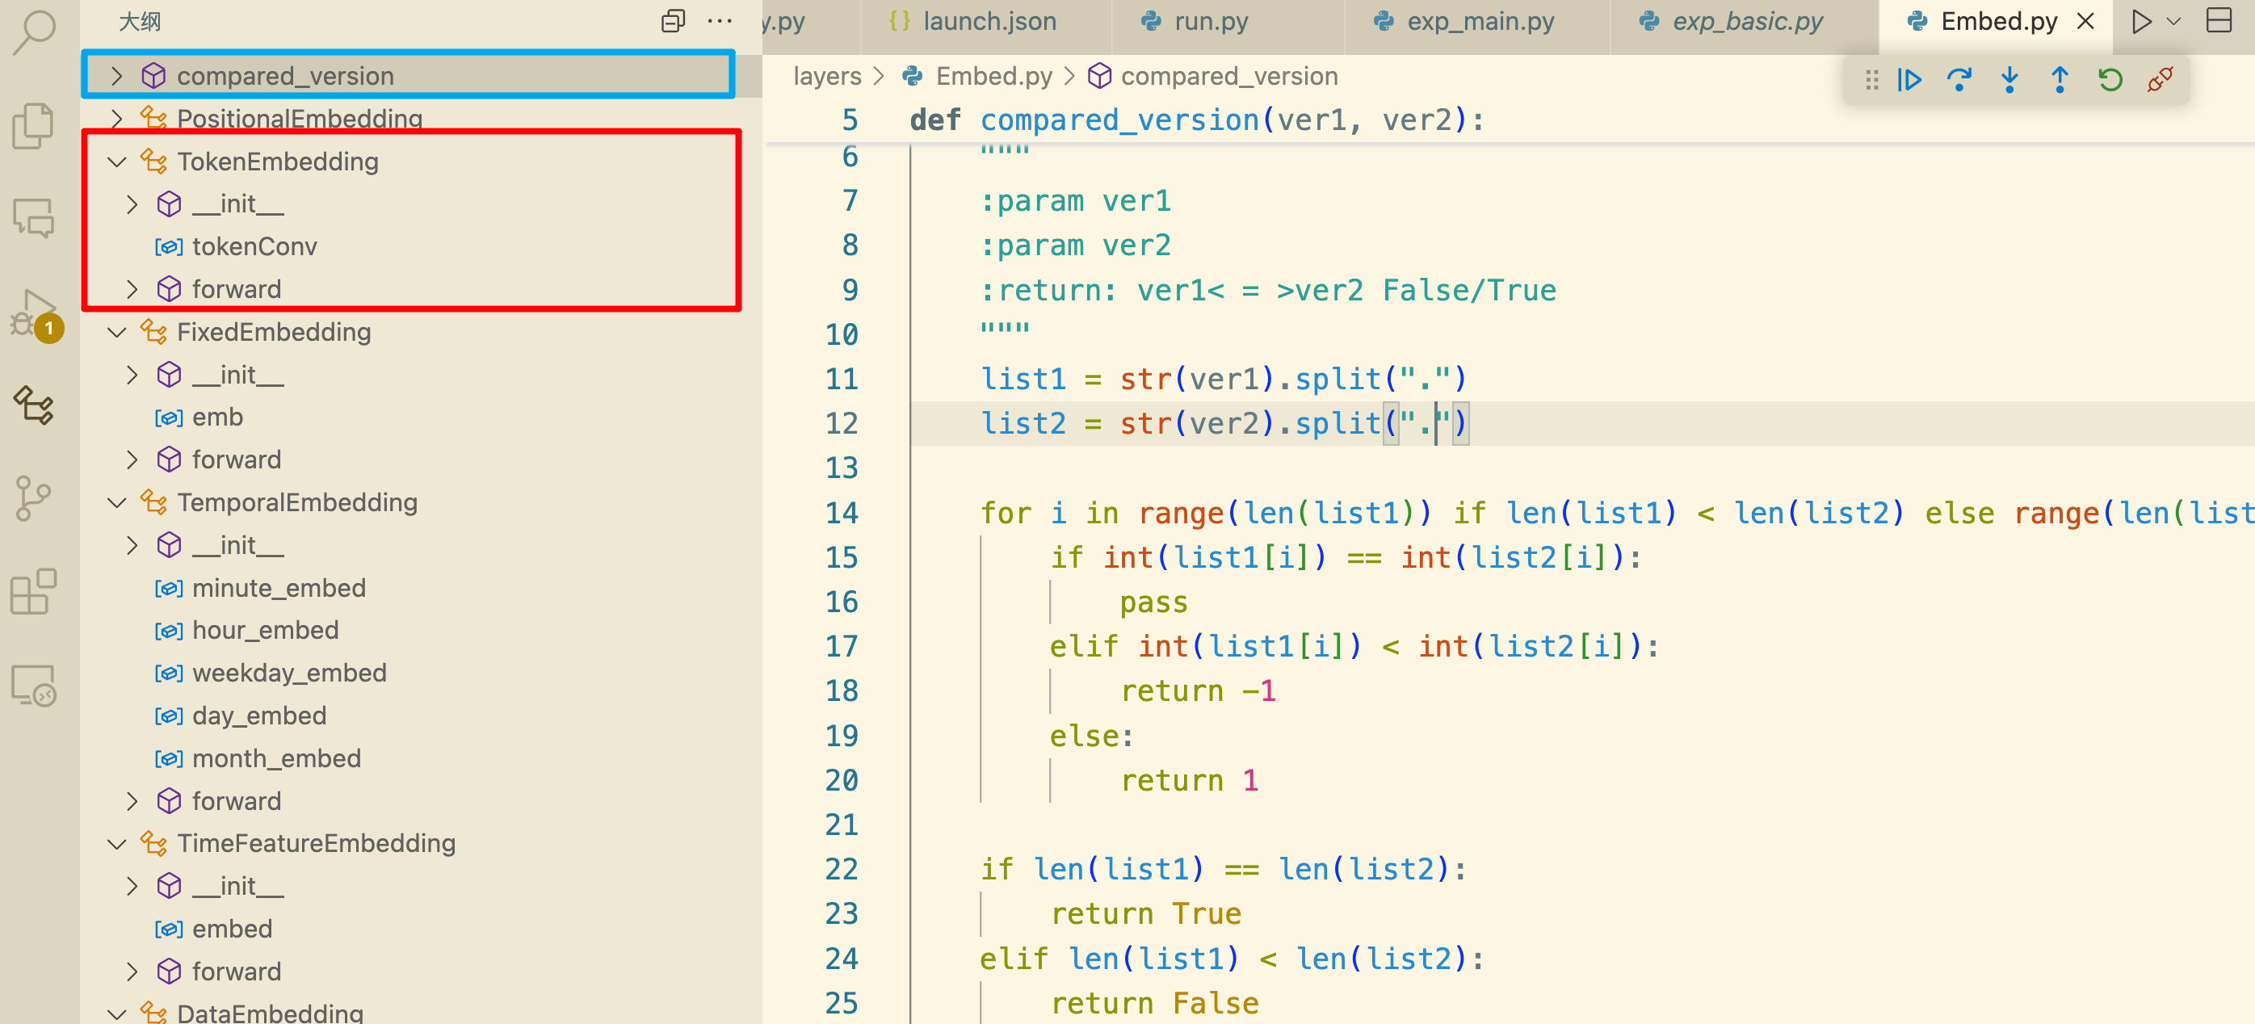Open the Search view in activity bar
This screenshot has width=2255, height=1024.
[34, 31]
